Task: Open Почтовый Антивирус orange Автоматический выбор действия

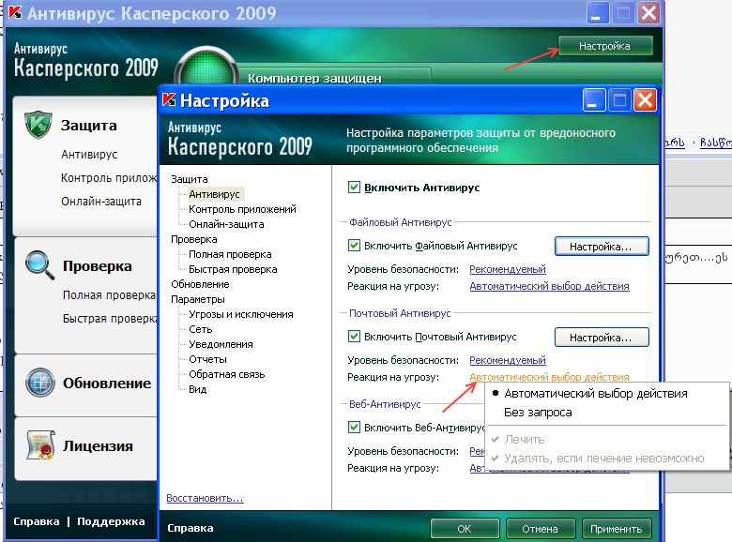Action: point(549,376)
